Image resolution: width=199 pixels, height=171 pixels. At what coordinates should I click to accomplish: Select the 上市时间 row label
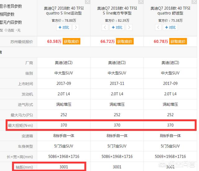(x=25, y=84)
